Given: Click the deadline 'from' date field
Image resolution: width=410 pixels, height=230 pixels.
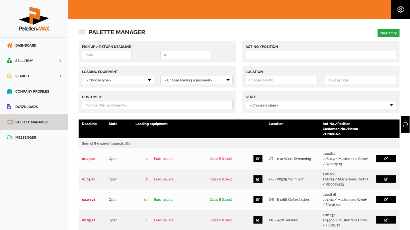Looking at the screenshot, I should tap(107, 55).
